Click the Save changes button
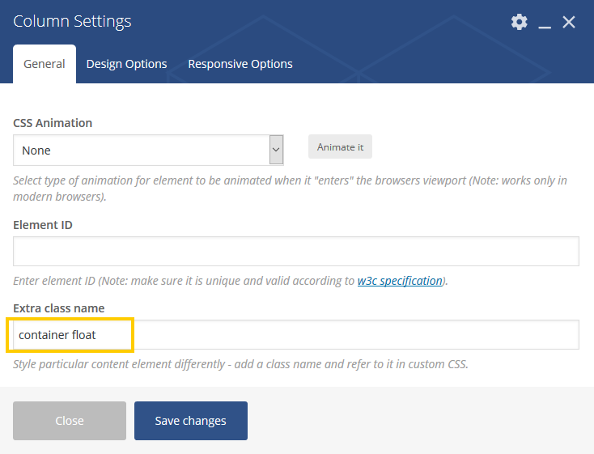Screen dimensions: 594x454 tap(191, 421)
